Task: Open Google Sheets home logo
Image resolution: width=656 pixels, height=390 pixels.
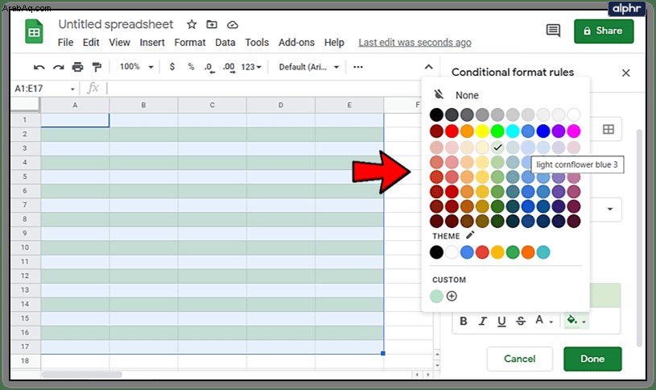Action: (34, 32)
